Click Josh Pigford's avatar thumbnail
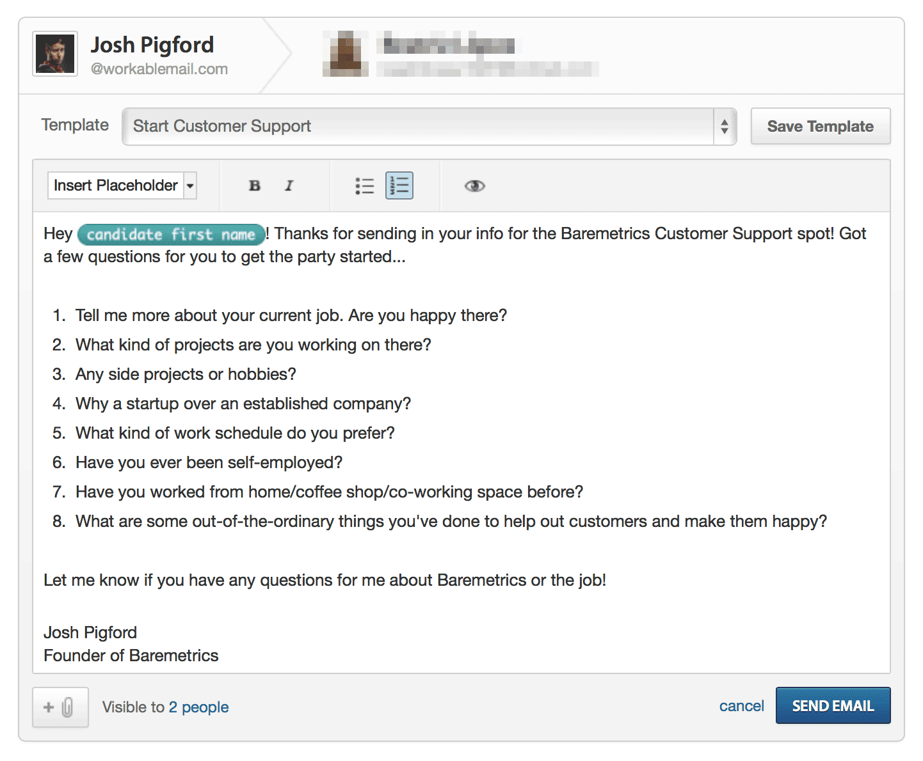The width and height of the screenshot is (923, 761). 55,54
